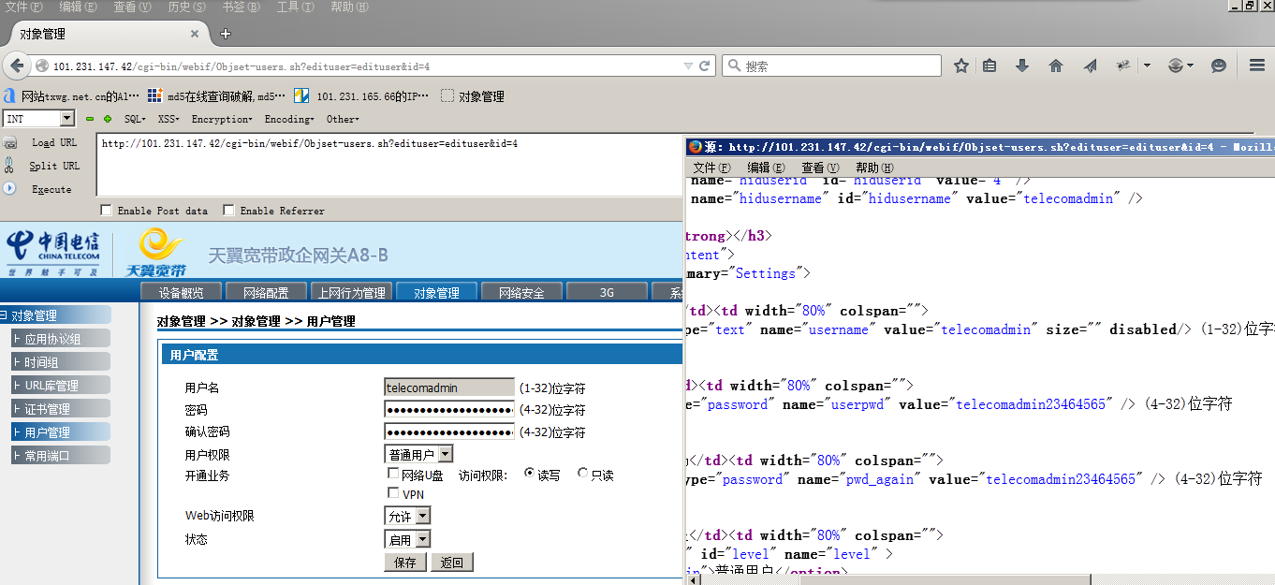Screen dimensions: 1275x585
Task: Switch to the 网络配置 tab
Action: pos(267,293)
